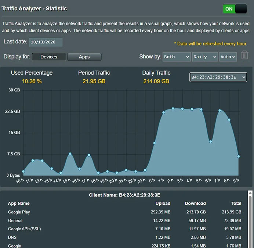This screenshot has height=248, width=254.
Task: Click the scrollbar up arrow in app list
Action: coord(250,193)
